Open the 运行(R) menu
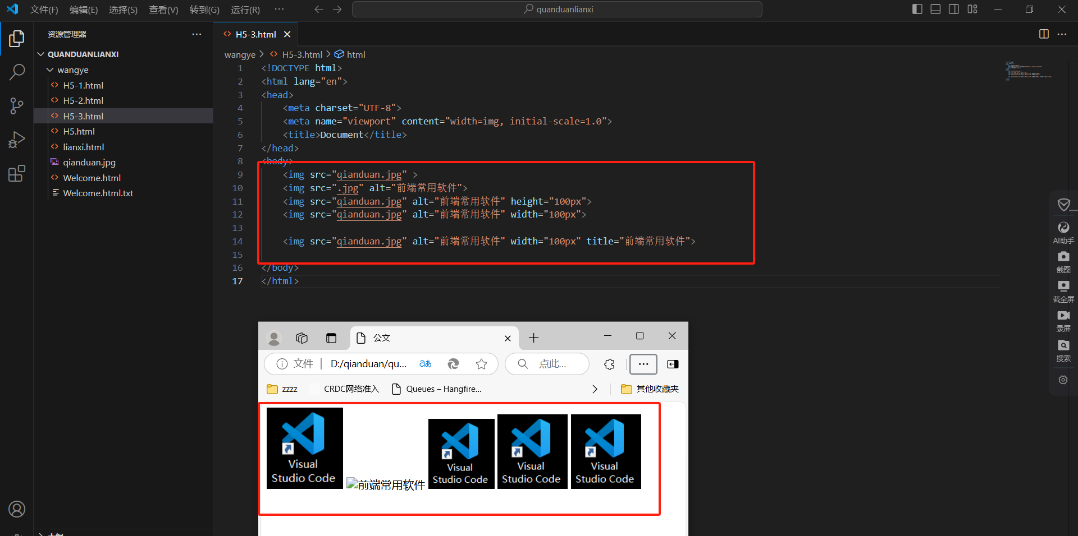 [245, 10]
